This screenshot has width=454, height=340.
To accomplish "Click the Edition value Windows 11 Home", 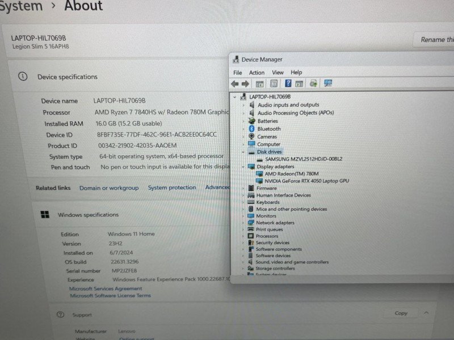I will (x=131, y=234).
